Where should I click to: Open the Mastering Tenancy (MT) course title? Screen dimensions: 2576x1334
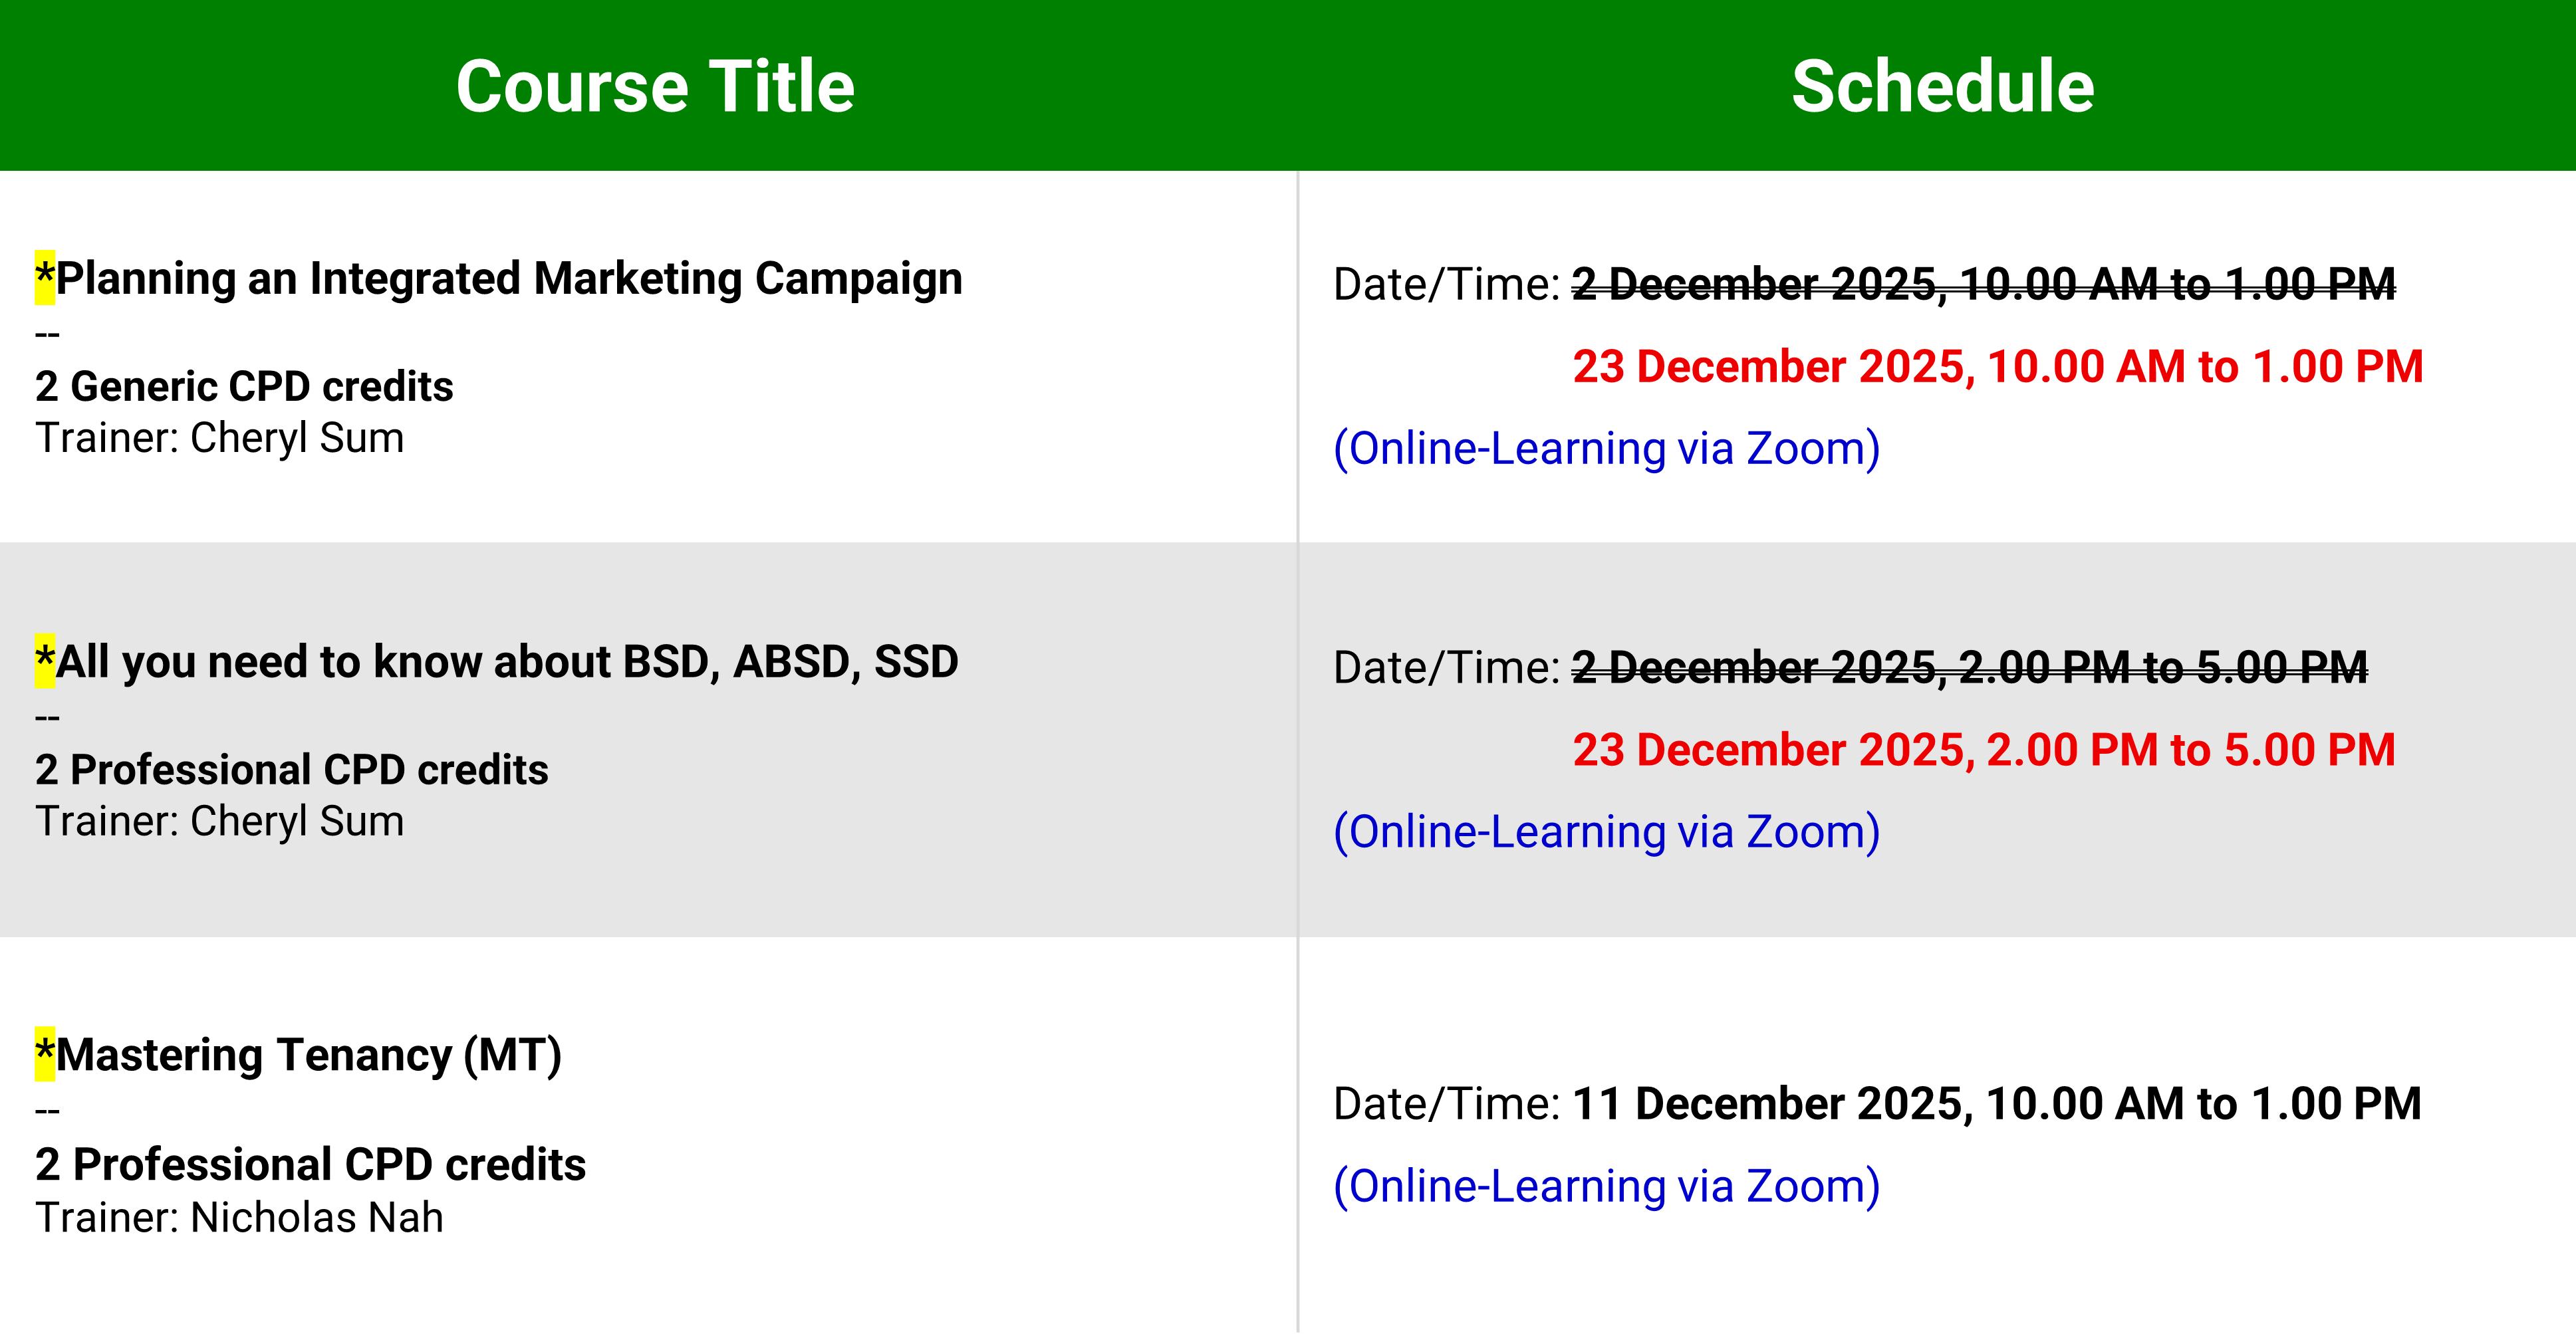pos(308,1056)
